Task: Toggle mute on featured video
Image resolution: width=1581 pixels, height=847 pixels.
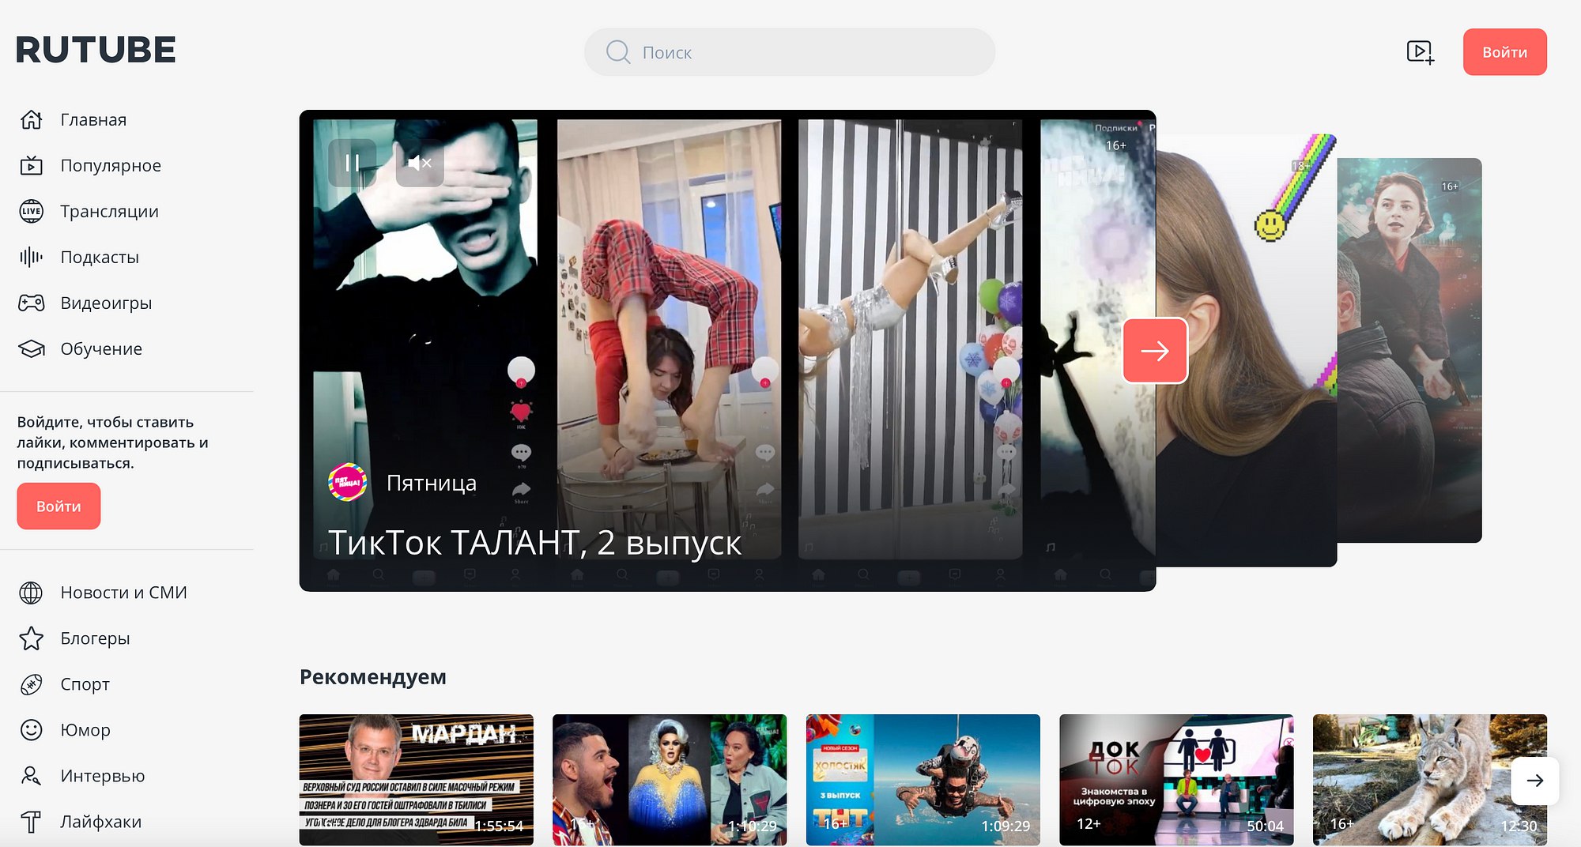Action: tap(420, 163)
